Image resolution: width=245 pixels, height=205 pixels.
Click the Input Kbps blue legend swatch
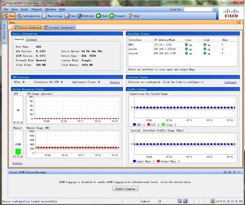pos(134,161)
